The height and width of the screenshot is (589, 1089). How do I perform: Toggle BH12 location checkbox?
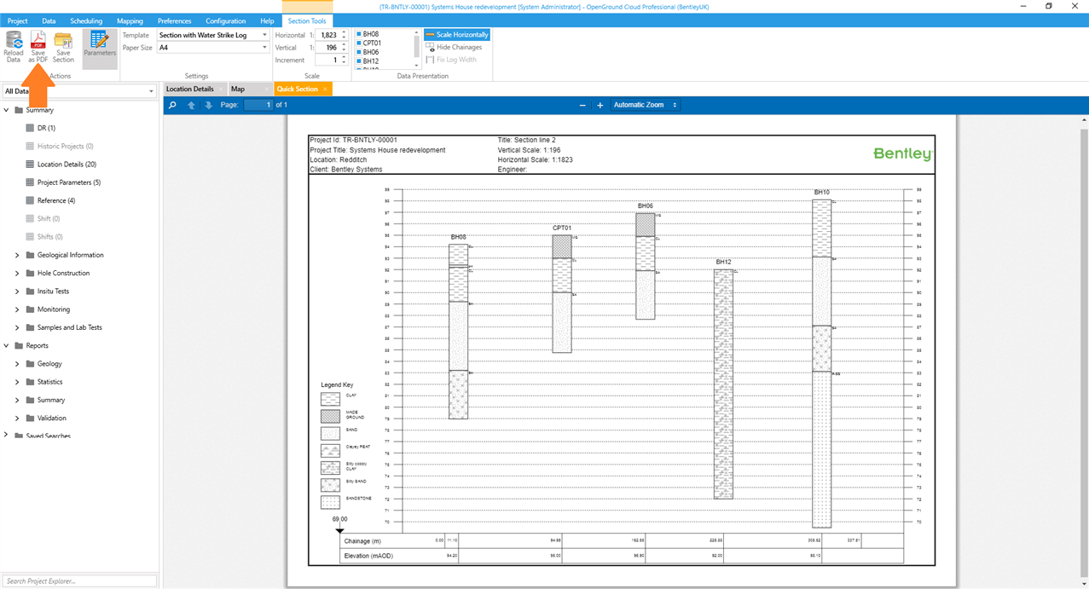[359, 61]
